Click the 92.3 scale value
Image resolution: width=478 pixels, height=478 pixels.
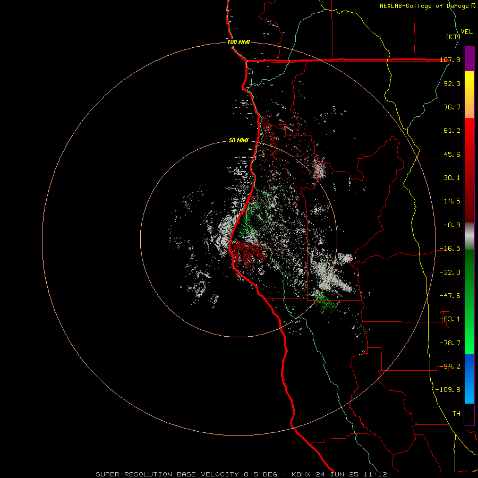(452, 83)
